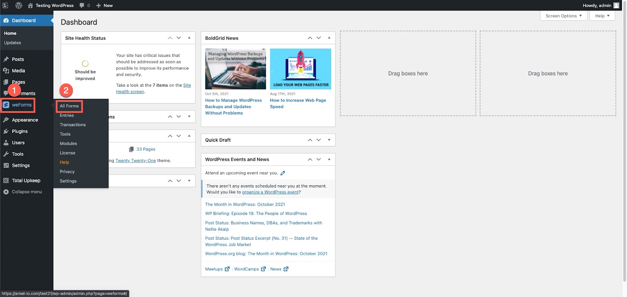Click the pages icon beside 33 Pages
This screenshot has height=297, width=627.
(131, 149)
